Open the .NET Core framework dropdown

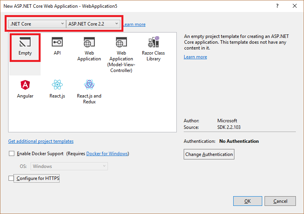click(37, 24)
